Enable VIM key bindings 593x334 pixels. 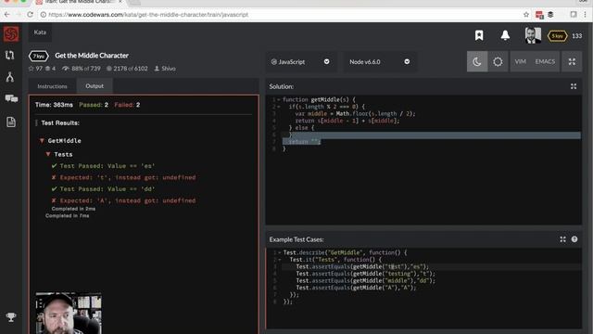[x=521, y=62]
